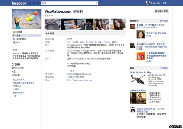Click the friend activity people icon
Image resolution: width=183 pixels, height=129 pixels.
pyautogui.click(x=14, y=39)
